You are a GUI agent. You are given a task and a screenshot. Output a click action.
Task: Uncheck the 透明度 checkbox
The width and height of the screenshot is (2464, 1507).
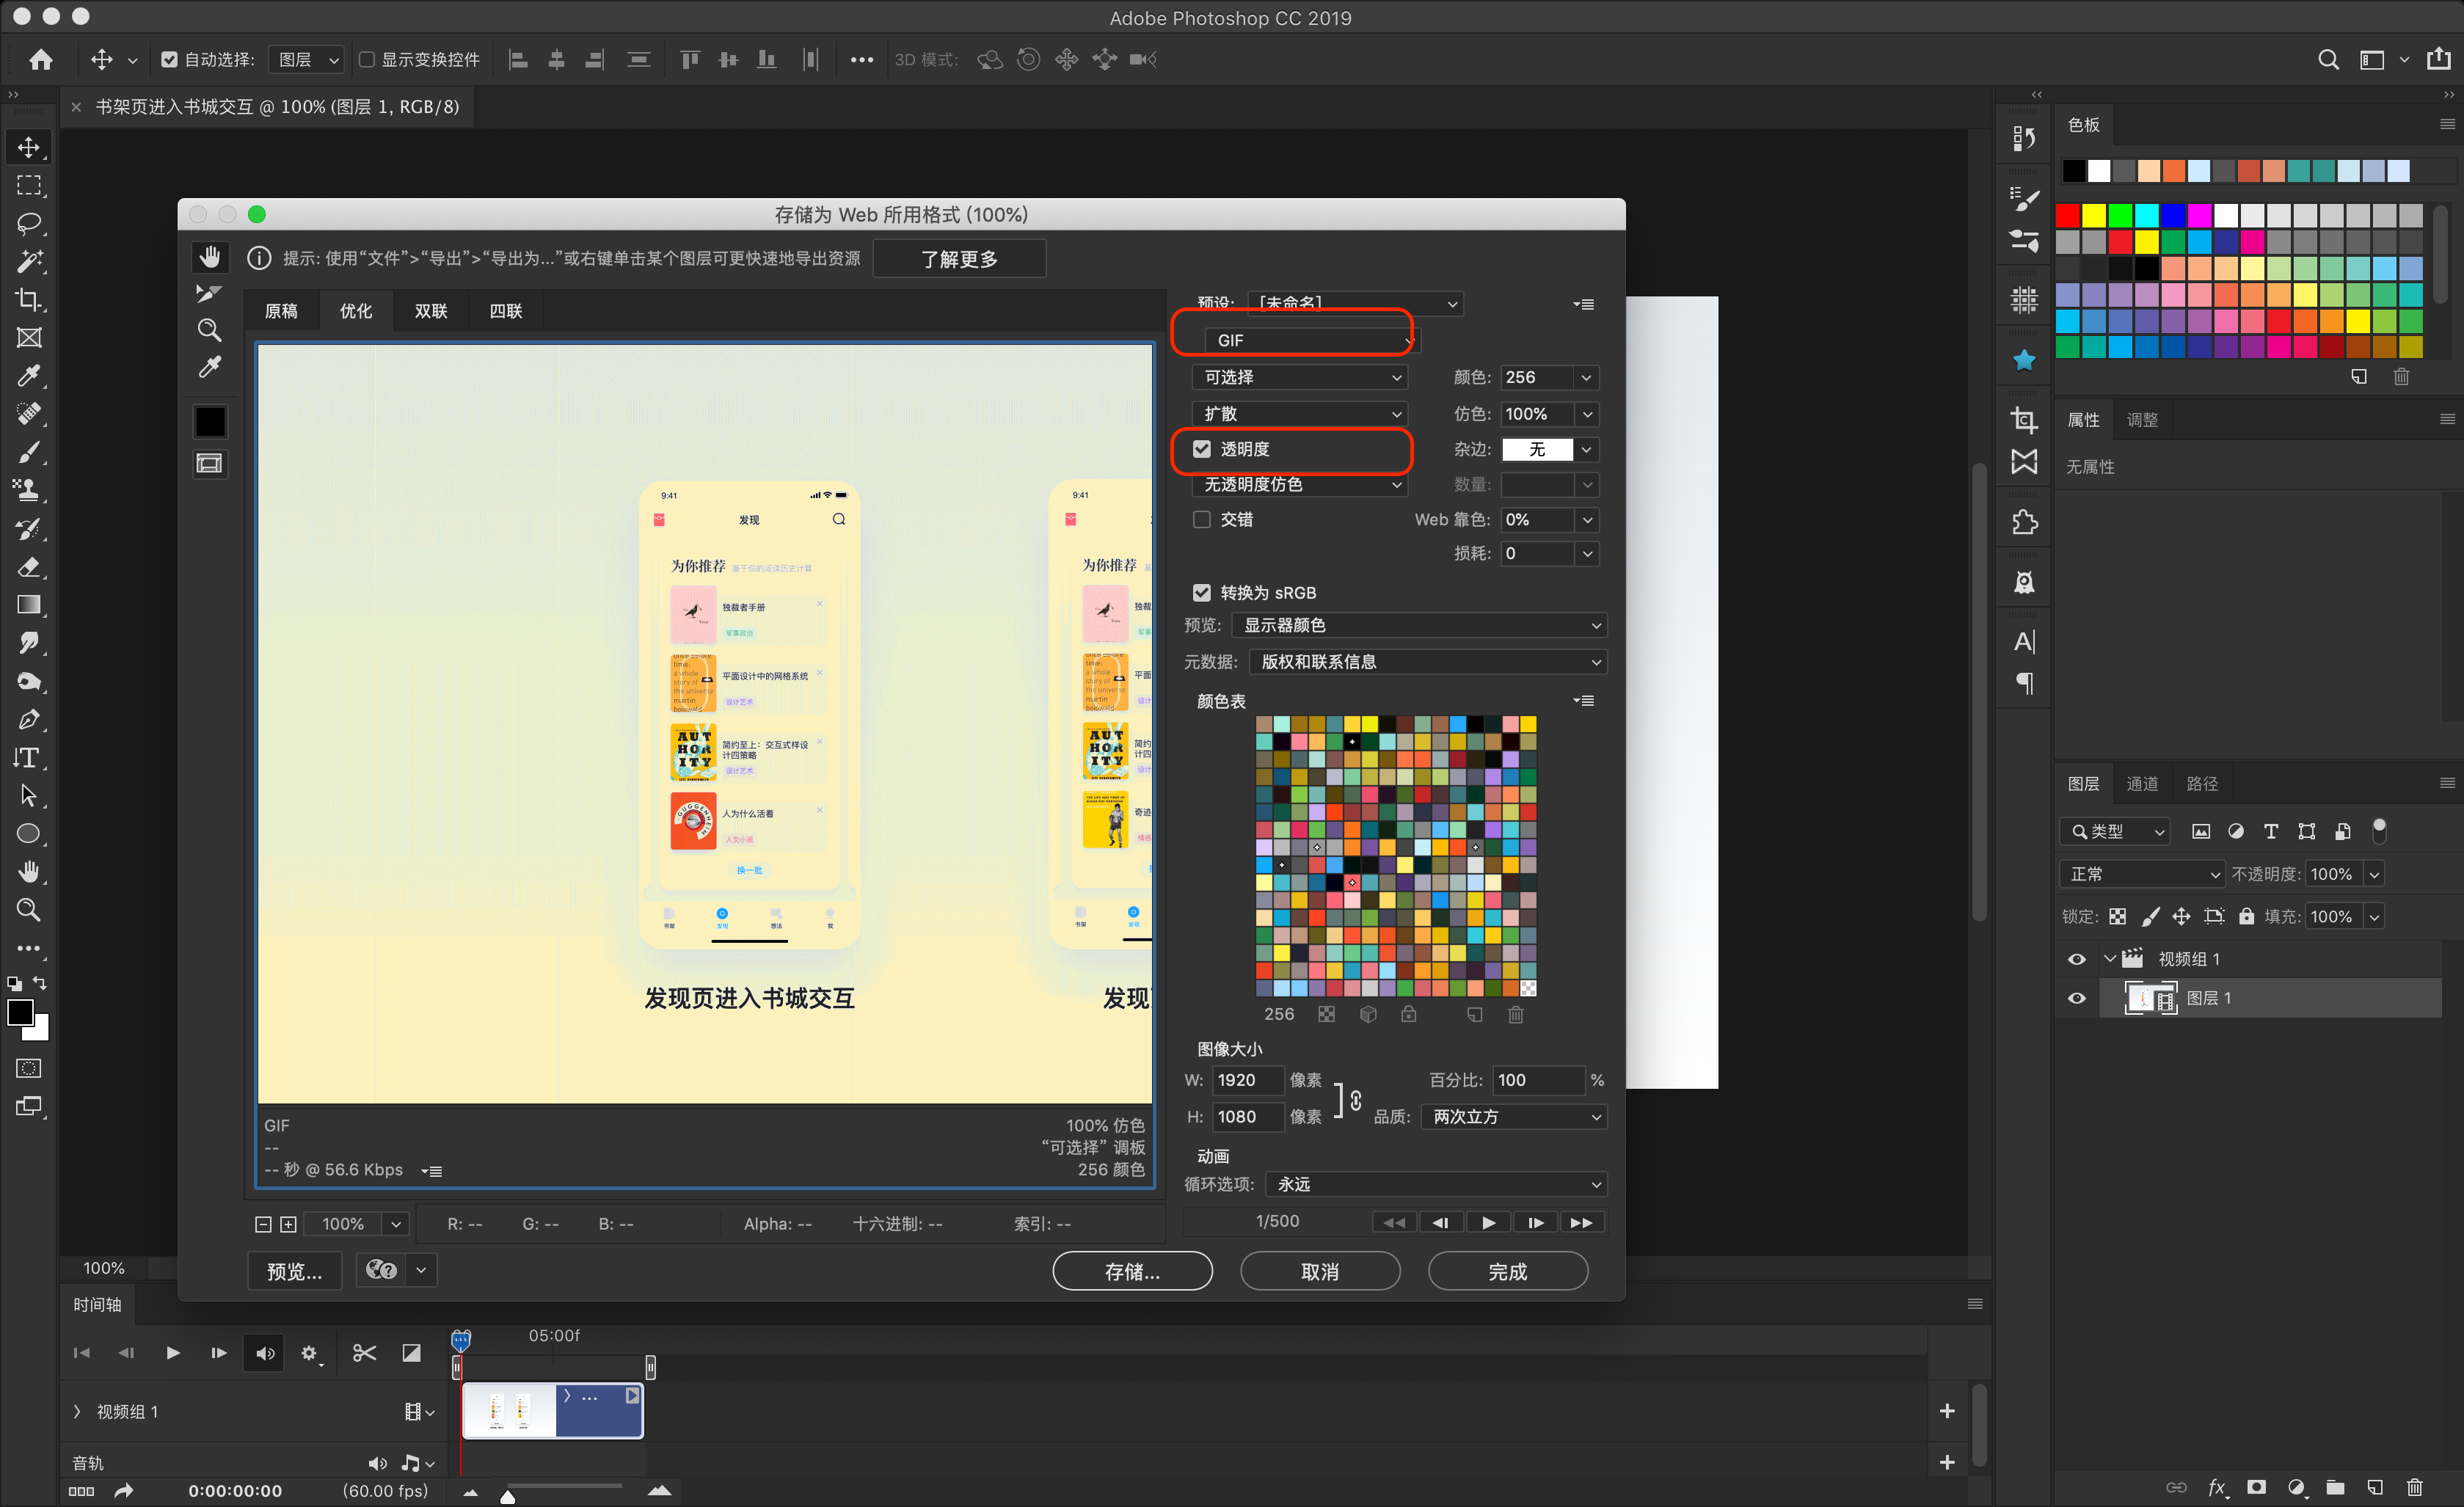pyautogui.click(x=1201, y=449)
